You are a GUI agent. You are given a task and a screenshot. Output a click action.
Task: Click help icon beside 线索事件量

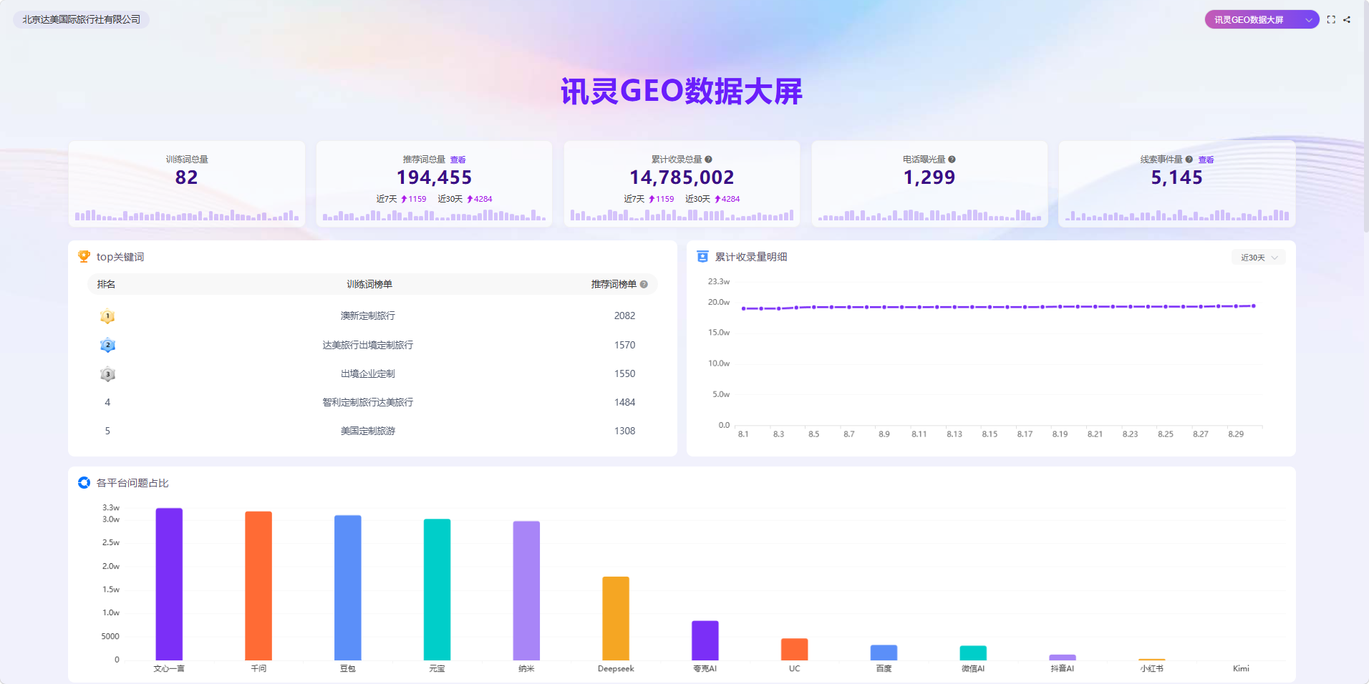pos(1189,160)
